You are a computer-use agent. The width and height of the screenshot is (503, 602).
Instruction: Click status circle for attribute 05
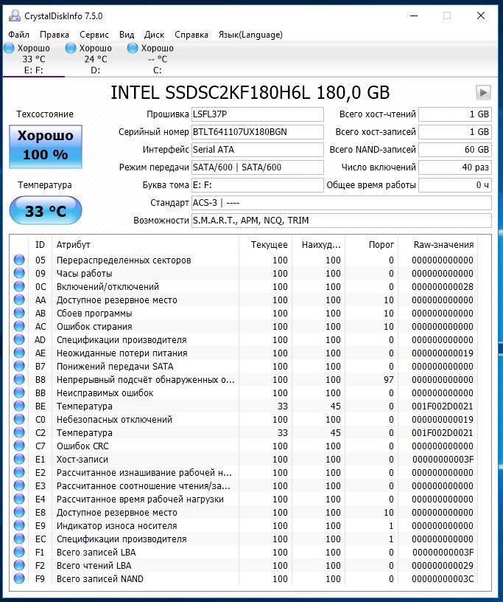pyautogui.click(x=19, y=260)
